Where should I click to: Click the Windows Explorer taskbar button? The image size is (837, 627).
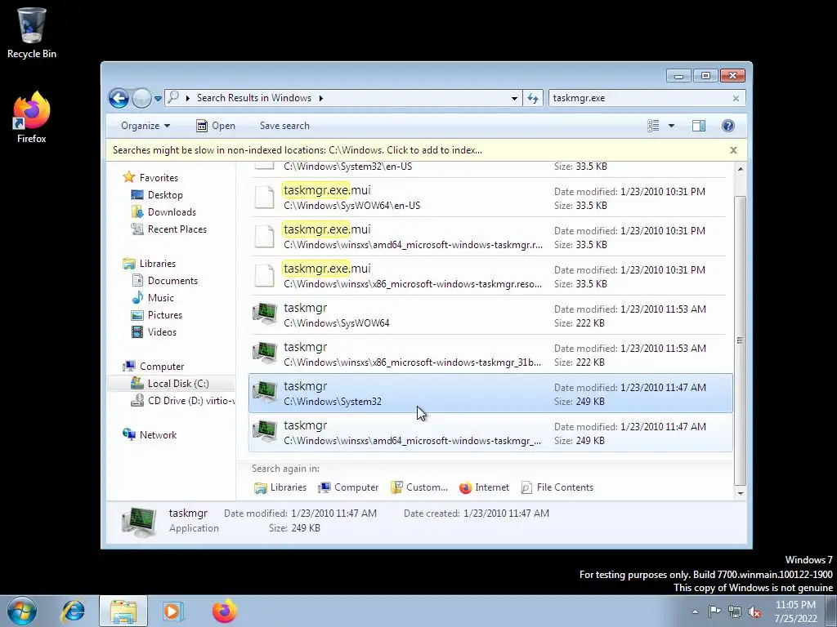coord(123,611)
